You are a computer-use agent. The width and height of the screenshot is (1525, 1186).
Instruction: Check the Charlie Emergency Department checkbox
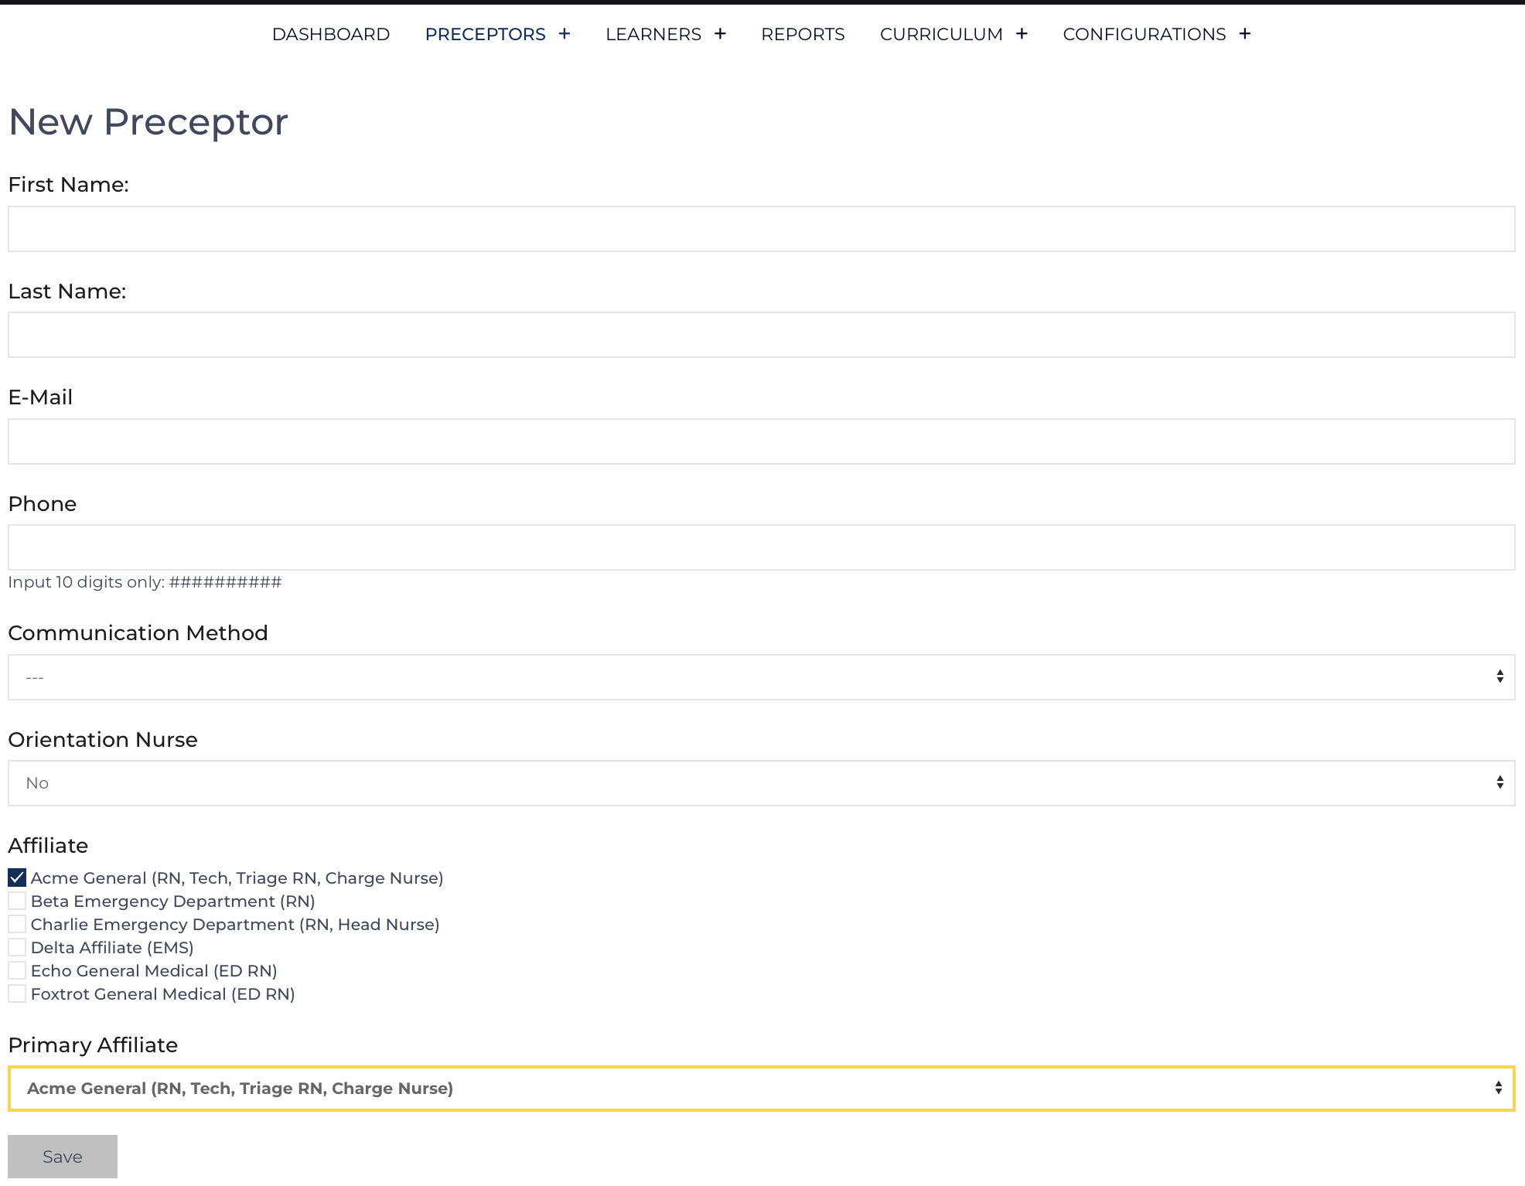click(x=17, y=924)
